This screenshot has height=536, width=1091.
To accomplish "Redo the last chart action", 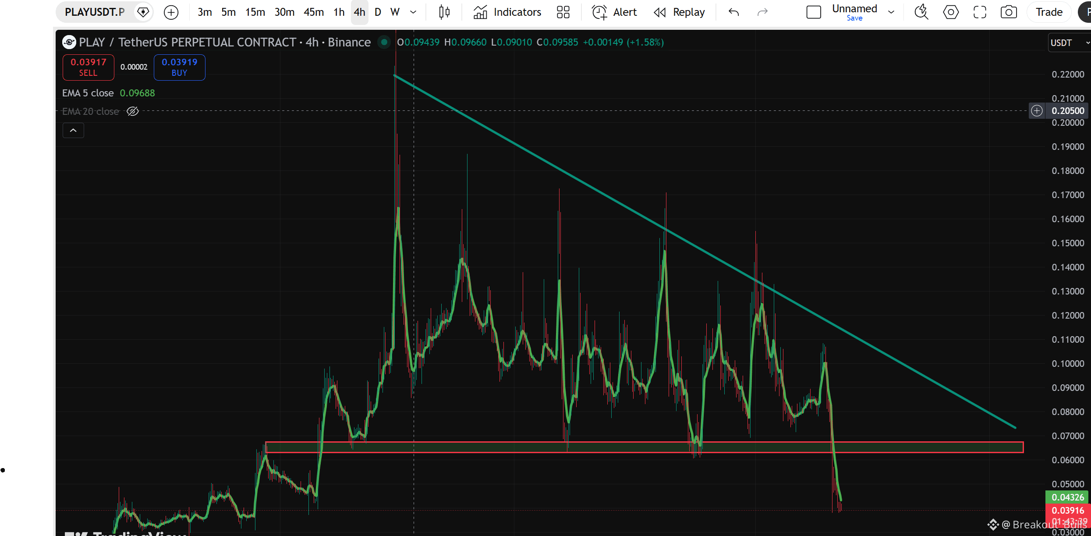I will [762, 12].
